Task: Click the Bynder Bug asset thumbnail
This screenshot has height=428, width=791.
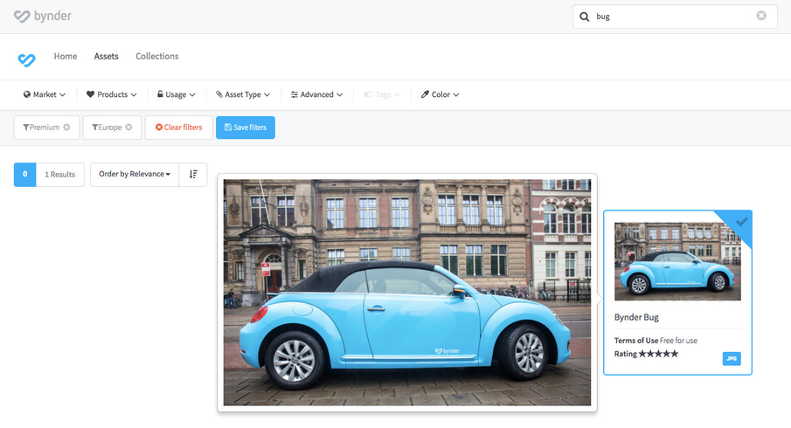Action: pos(677,261)
